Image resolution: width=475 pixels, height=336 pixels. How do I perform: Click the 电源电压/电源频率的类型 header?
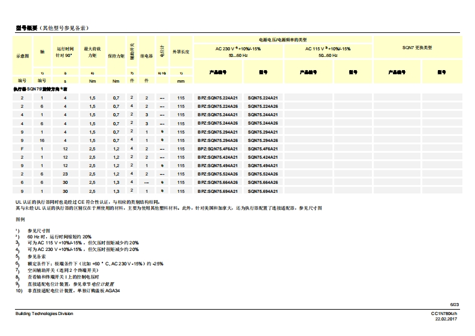[x=282, y=39]
